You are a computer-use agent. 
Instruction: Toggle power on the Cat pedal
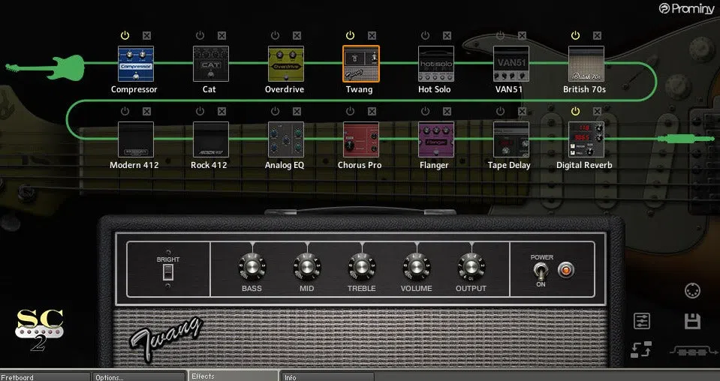pyautogui.click(x=200, y=35)
